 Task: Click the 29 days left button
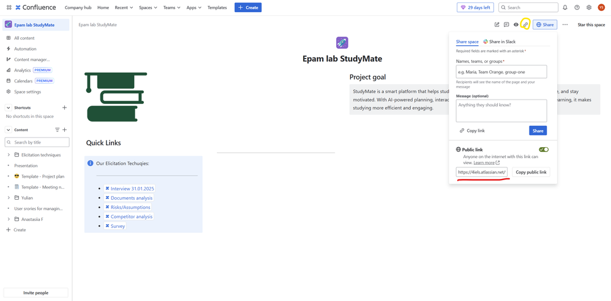[x=476, y=7]
